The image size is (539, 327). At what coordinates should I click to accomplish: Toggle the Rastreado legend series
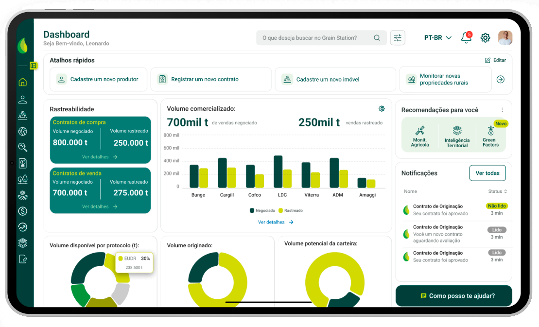(290, 210)
